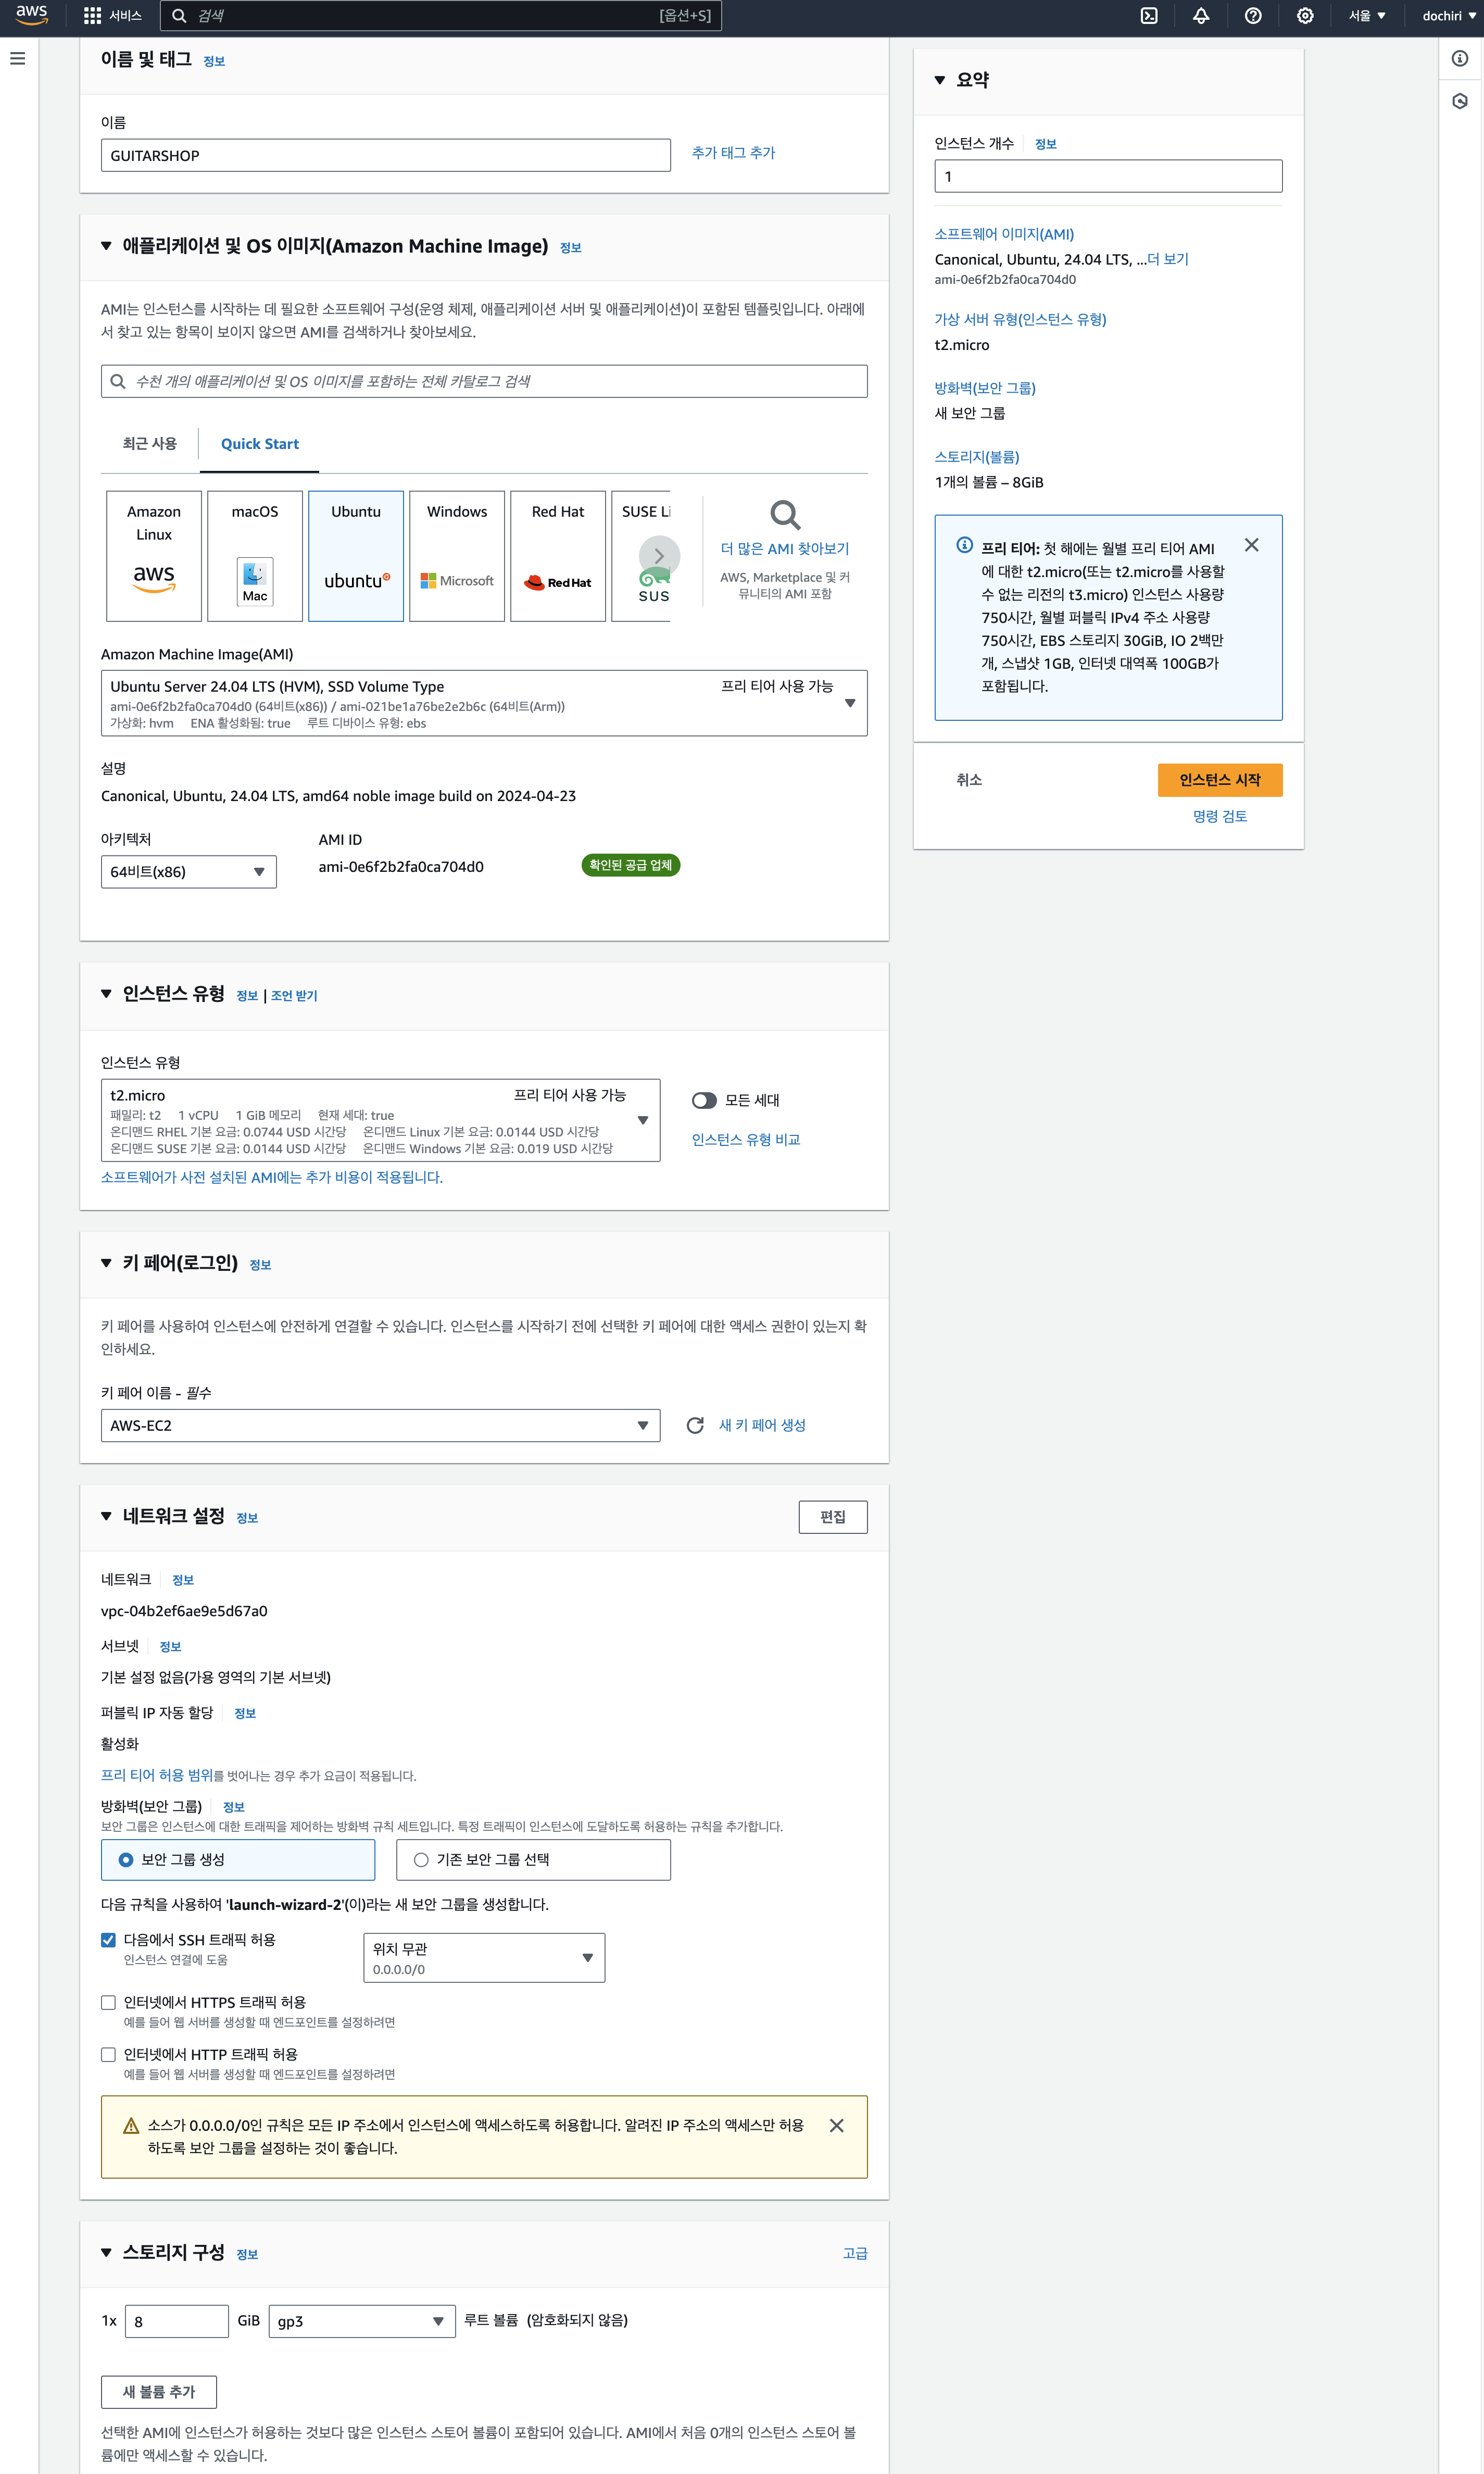Open the architecture 64-bit dropdown
The width and height of the screenshot is (1484, 2474).
tap(188, 872)
